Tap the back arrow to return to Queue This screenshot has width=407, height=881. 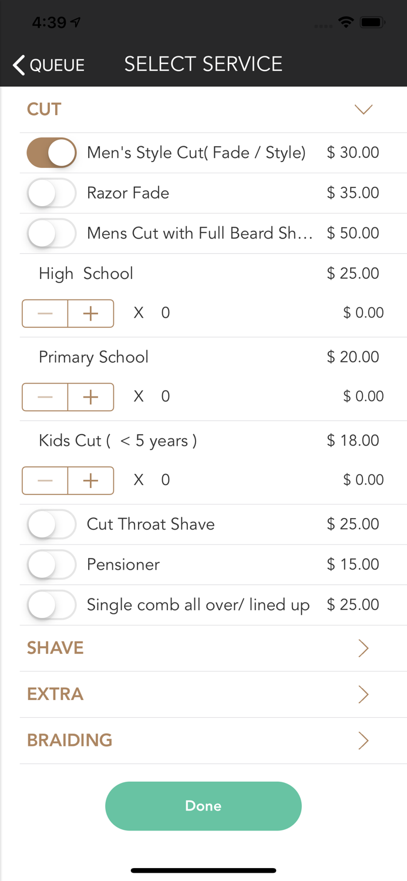click(18, 65)
